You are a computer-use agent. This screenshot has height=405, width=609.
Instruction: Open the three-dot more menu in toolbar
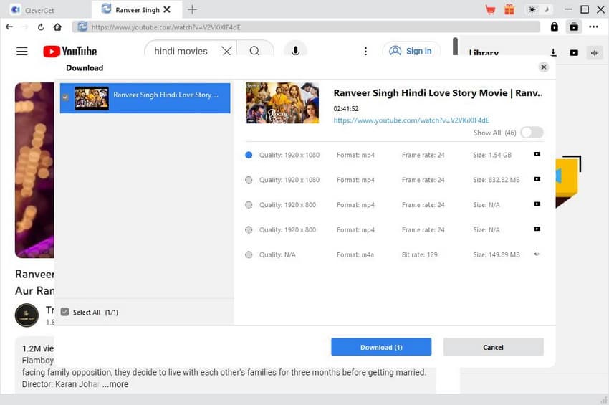point(593,27)
